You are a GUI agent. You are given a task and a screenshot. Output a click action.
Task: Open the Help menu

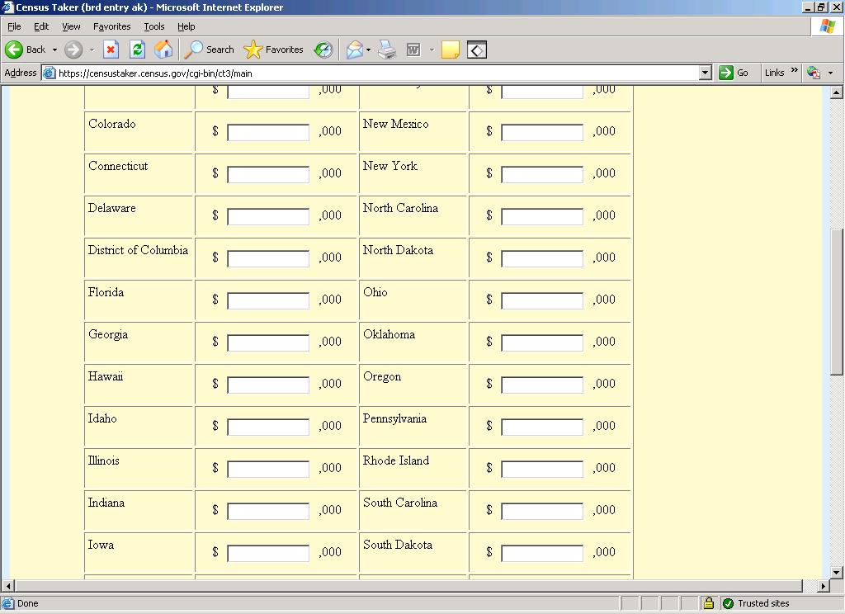pos(186,26)
